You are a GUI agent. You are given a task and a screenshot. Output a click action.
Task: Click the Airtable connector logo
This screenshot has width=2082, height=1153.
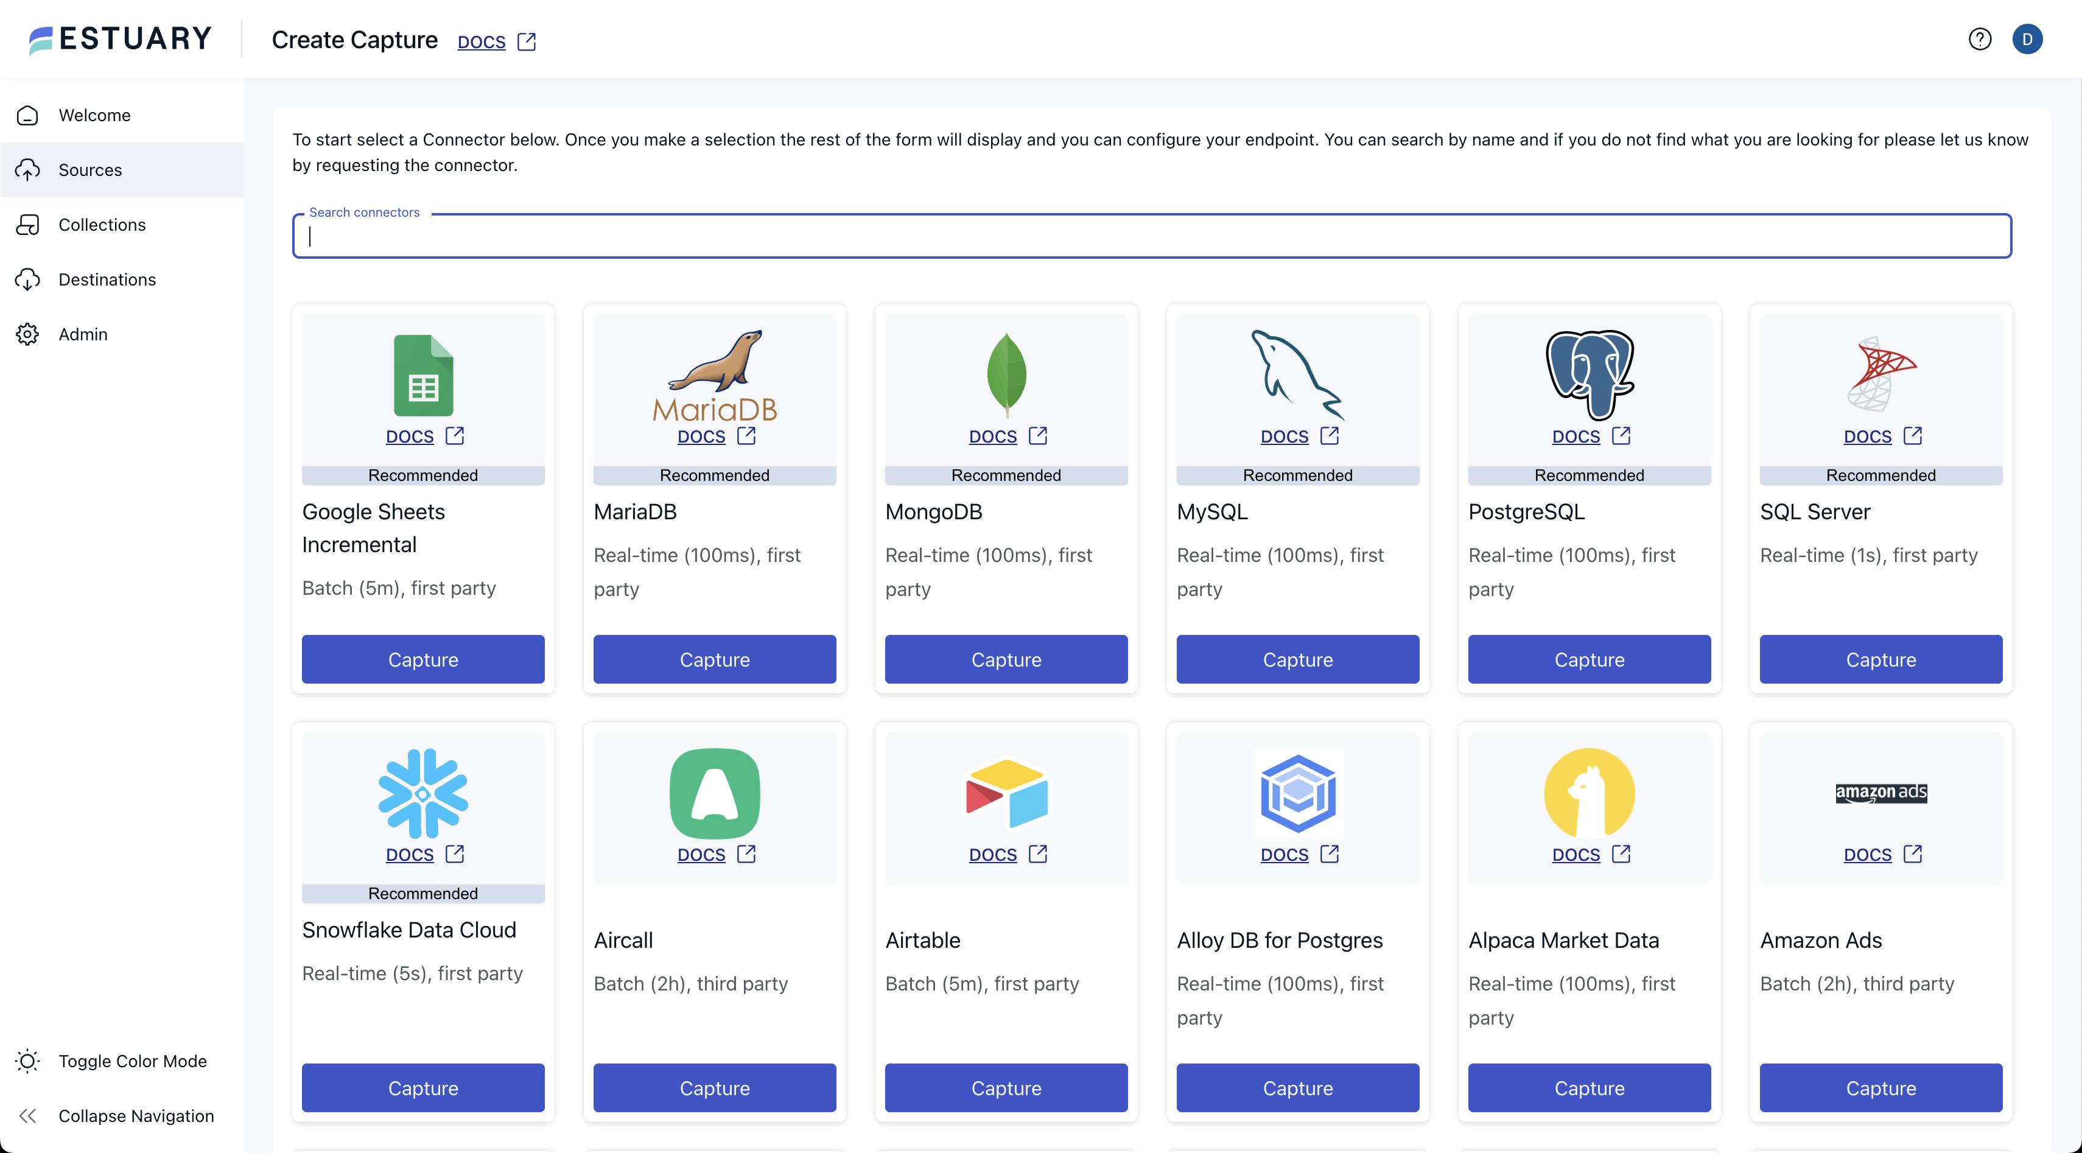click(1006, 793)
